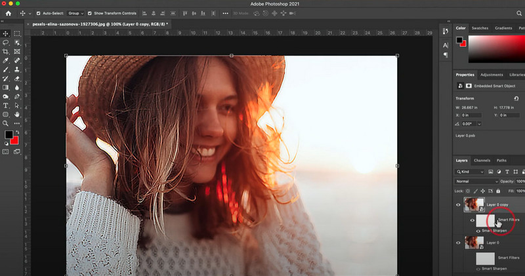Select the Zoom tool
Viewport: 525px width, 276px height.
6,123
